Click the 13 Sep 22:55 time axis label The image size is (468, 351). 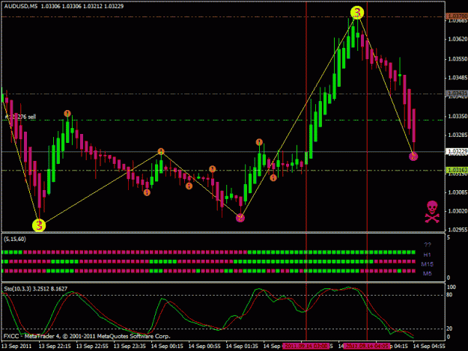[x=92, y=346]
